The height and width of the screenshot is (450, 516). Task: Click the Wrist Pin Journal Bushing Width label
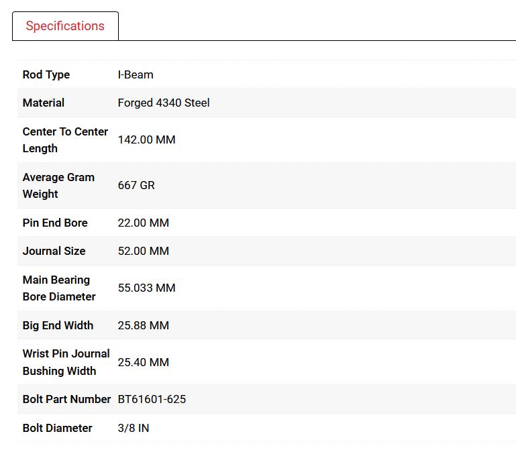(x=66, y=362)
